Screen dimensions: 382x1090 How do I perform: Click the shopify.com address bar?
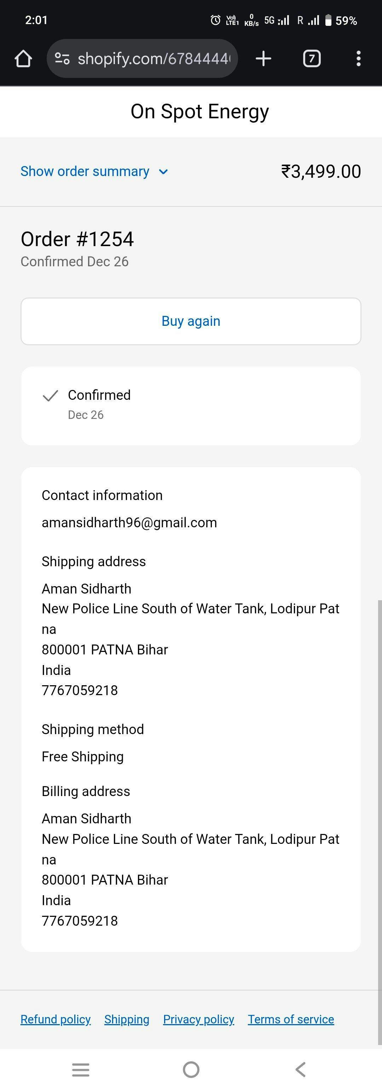154,58
